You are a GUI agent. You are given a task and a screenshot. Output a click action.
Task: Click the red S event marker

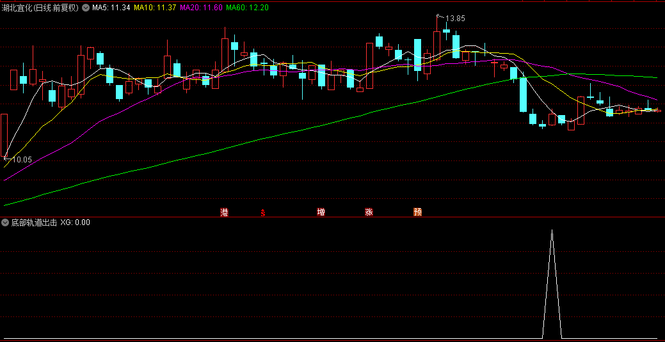point(262,212)
